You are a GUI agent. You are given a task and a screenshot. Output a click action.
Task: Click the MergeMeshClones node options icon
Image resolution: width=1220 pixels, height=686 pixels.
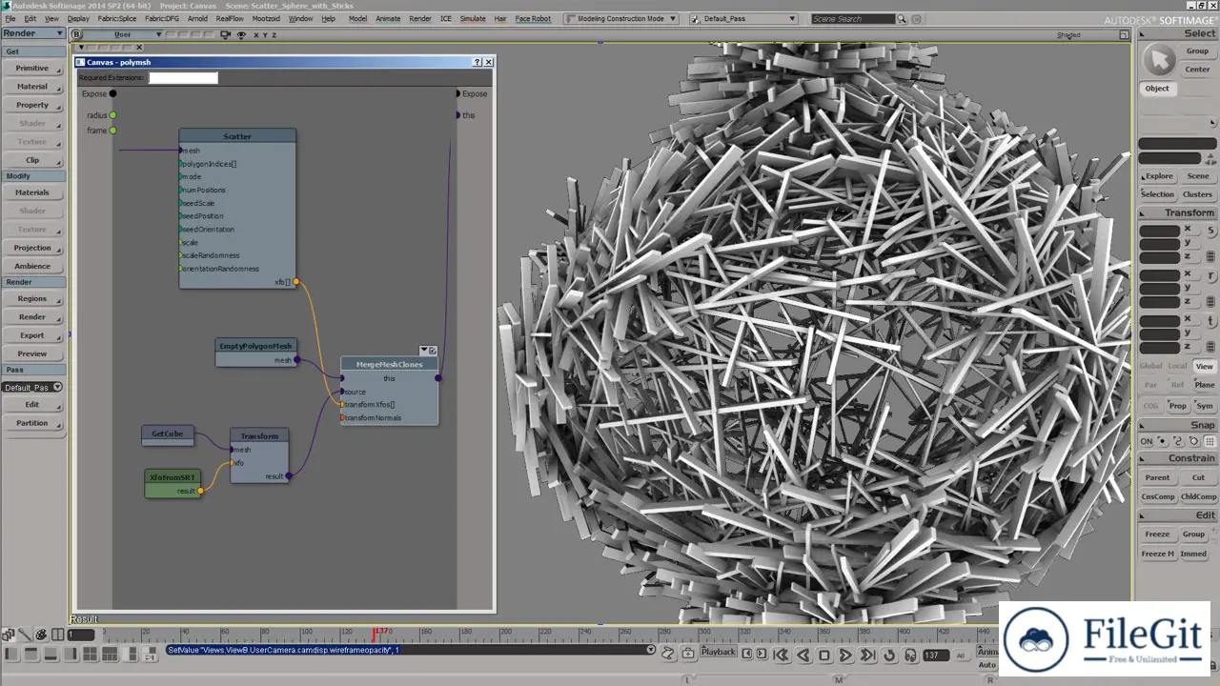(432, 351)
